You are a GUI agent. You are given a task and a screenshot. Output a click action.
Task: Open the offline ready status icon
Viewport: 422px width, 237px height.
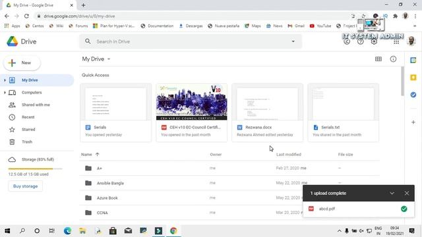coord(347,41)
